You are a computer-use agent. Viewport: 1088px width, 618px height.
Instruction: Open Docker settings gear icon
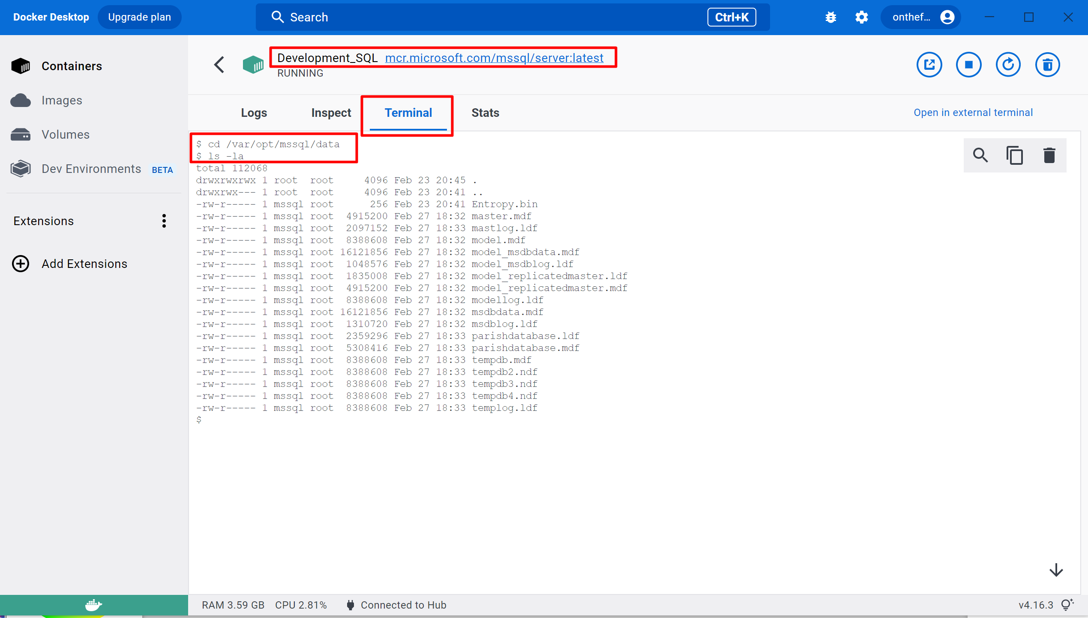click(x=861, y=17)
